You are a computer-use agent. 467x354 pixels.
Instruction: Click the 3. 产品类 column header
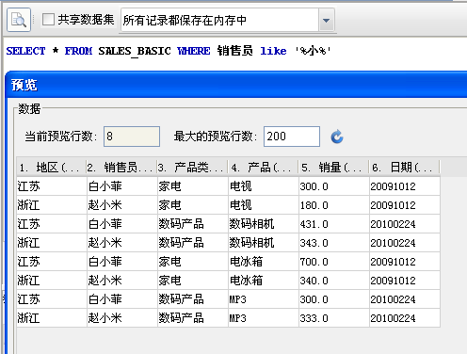coord(192,168)
